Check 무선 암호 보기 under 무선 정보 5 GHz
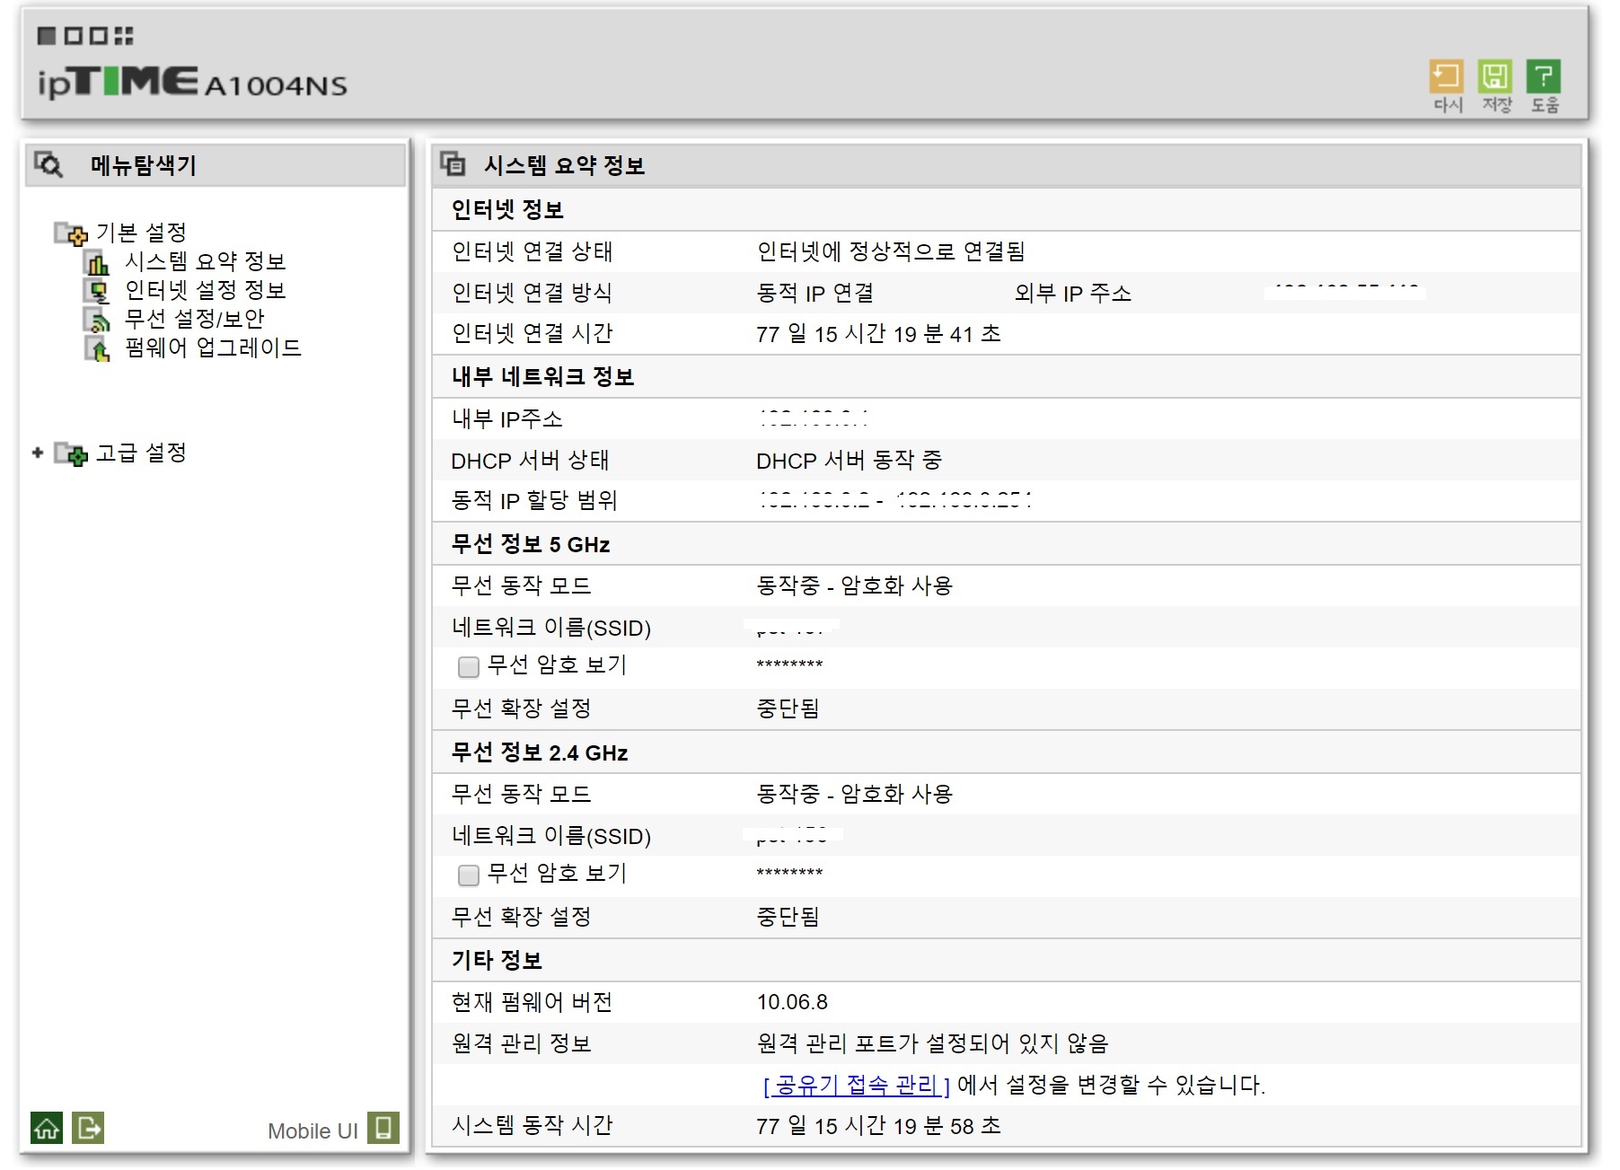Image resolution: width=1620 pixels, height=1170 pixels. 468,666
